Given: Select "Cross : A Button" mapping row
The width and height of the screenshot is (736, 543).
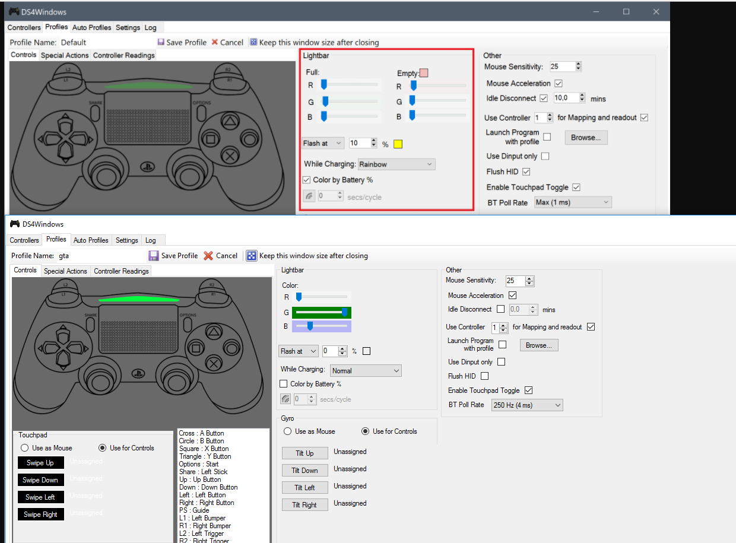Looking at the screenshot, I should point(223,433).
